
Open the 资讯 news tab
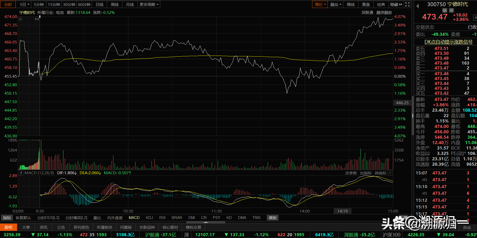click(44, 227)
